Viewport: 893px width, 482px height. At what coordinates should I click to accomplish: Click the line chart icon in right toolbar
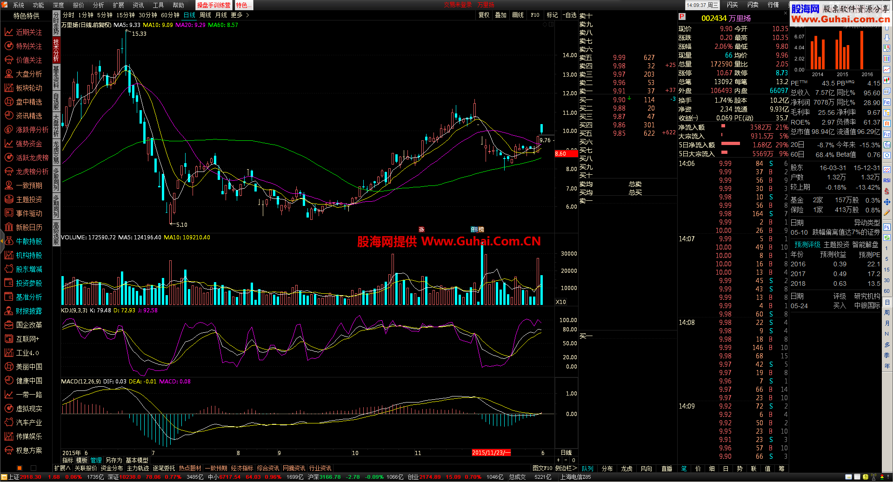pos(887,70)
